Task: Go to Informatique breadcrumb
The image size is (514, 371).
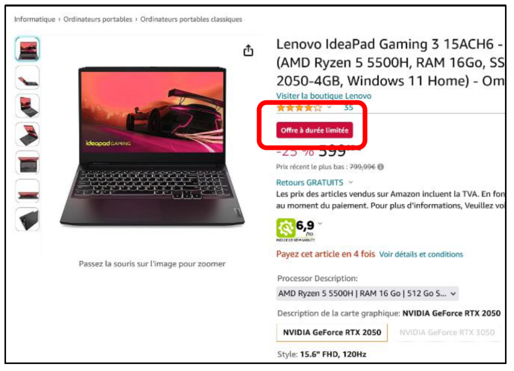Action: point(35,20)
